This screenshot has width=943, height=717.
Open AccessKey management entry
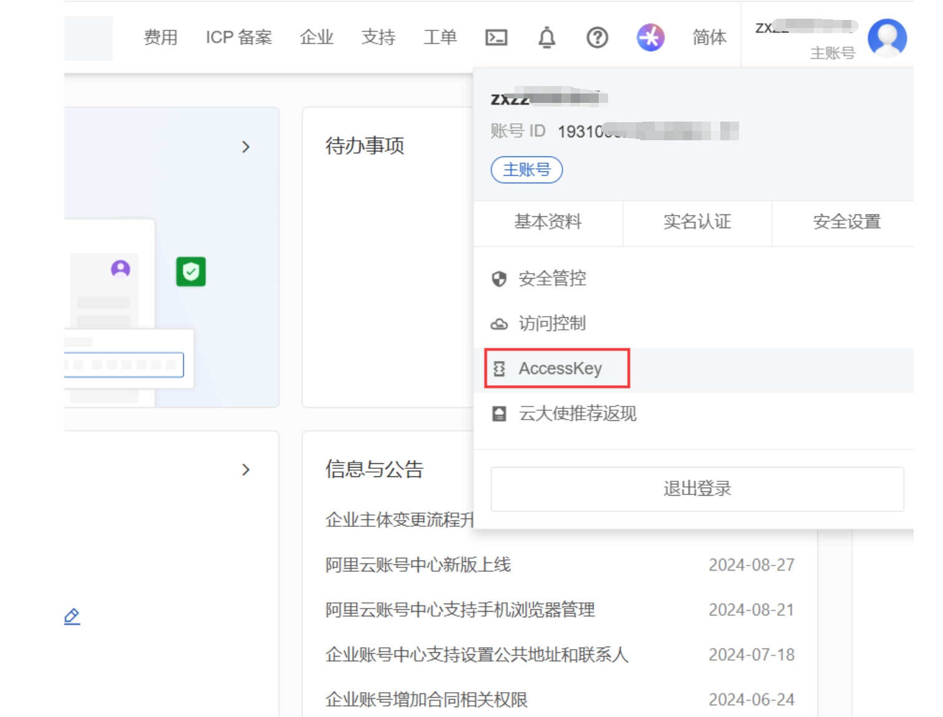click(x=694, y=369)
